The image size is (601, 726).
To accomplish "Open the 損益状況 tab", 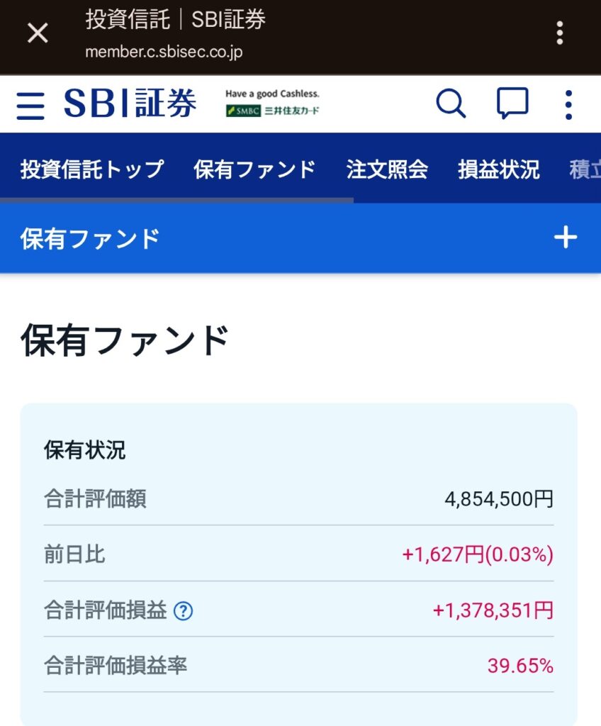I will [499, 169].
